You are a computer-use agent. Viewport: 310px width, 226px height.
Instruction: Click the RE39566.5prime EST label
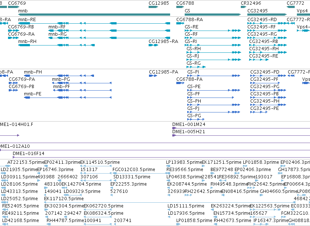pos(185,170)
